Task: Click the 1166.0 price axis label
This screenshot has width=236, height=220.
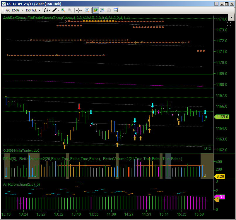Action: click(221, 106)
